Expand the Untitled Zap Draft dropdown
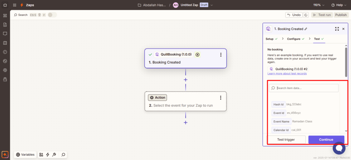Screen dimensions: 351x160 pos(211,5)
